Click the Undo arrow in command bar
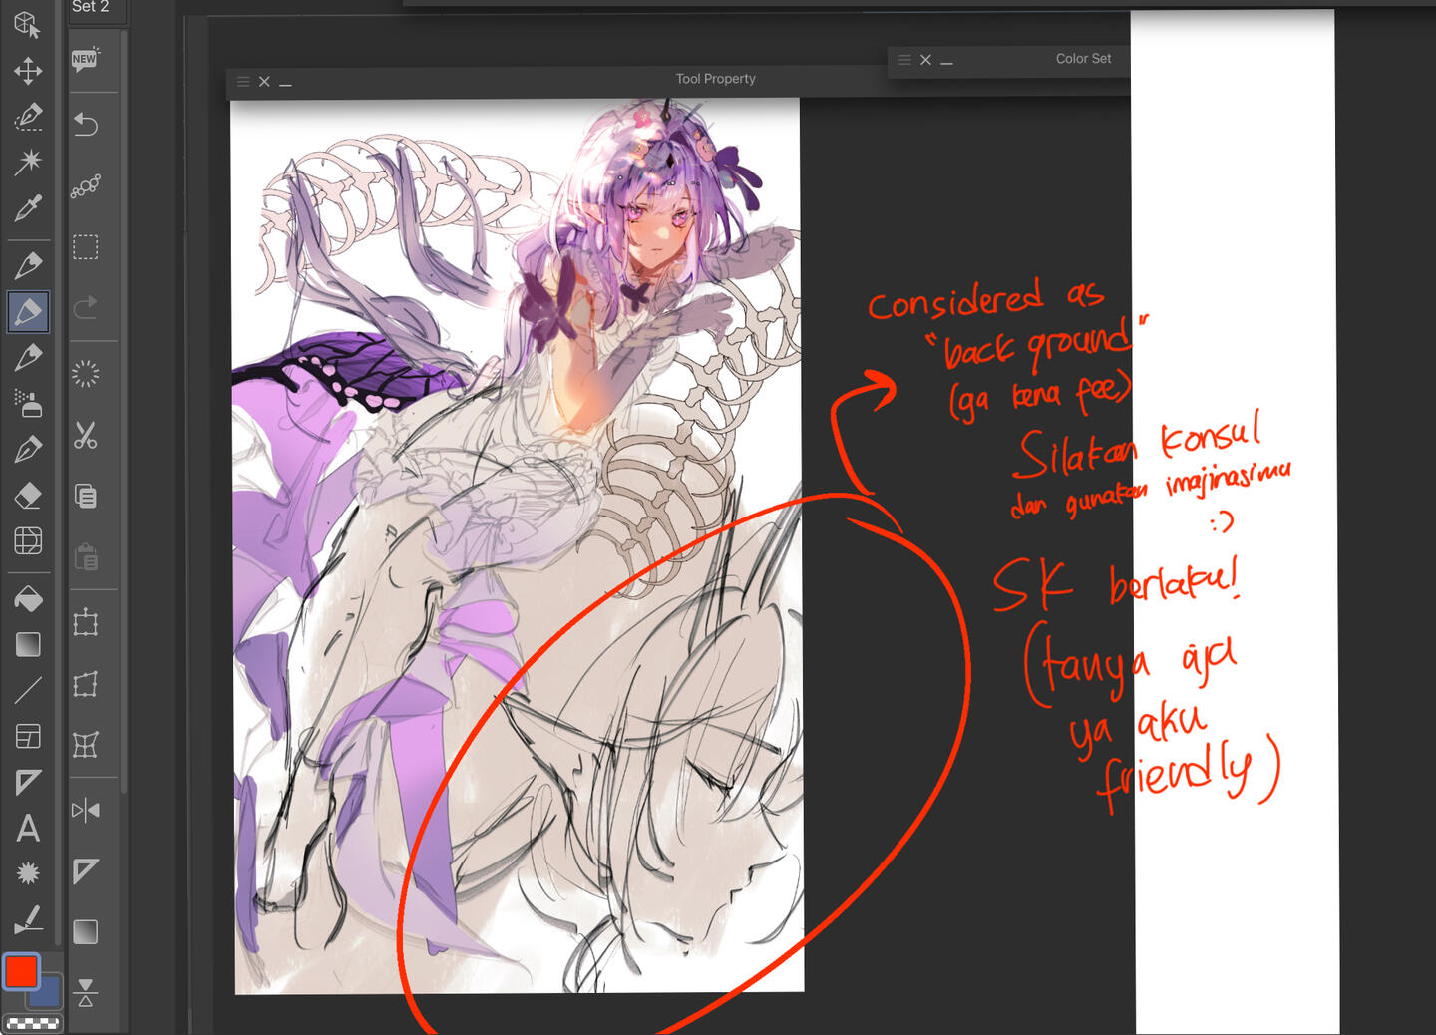 [x=86, y=125]
